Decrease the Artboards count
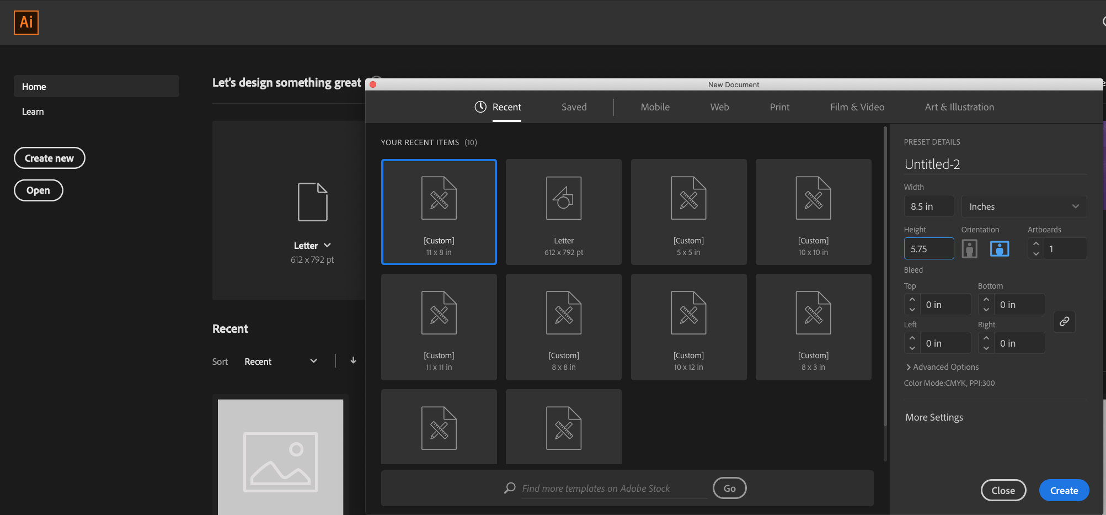Image resolution: width=1106 pixels, height=515 pixels. tap(1036, 254)
